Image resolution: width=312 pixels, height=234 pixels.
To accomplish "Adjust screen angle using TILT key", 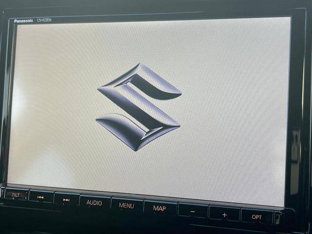I will tap(16, 195).
